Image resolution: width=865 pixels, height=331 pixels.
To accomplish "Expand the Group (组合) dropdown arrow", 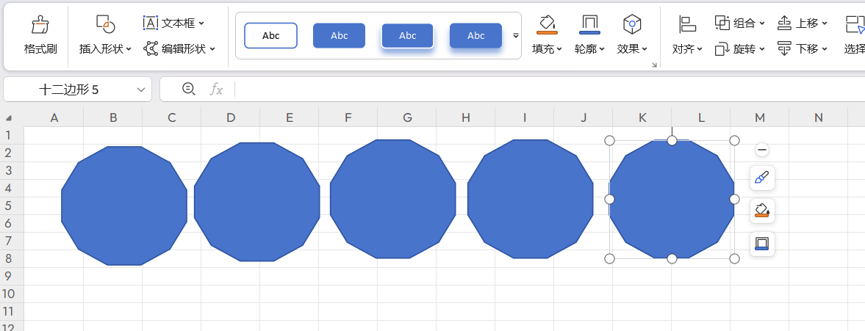I will pos(762,23).
